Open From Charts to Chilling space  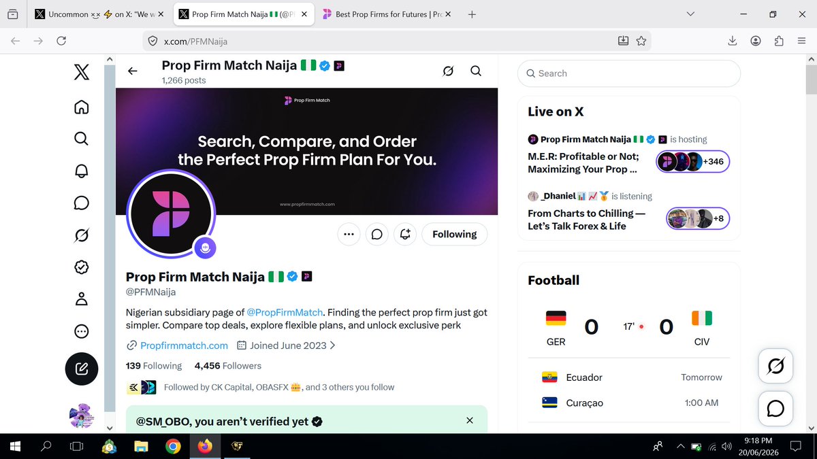pos(587,219)
